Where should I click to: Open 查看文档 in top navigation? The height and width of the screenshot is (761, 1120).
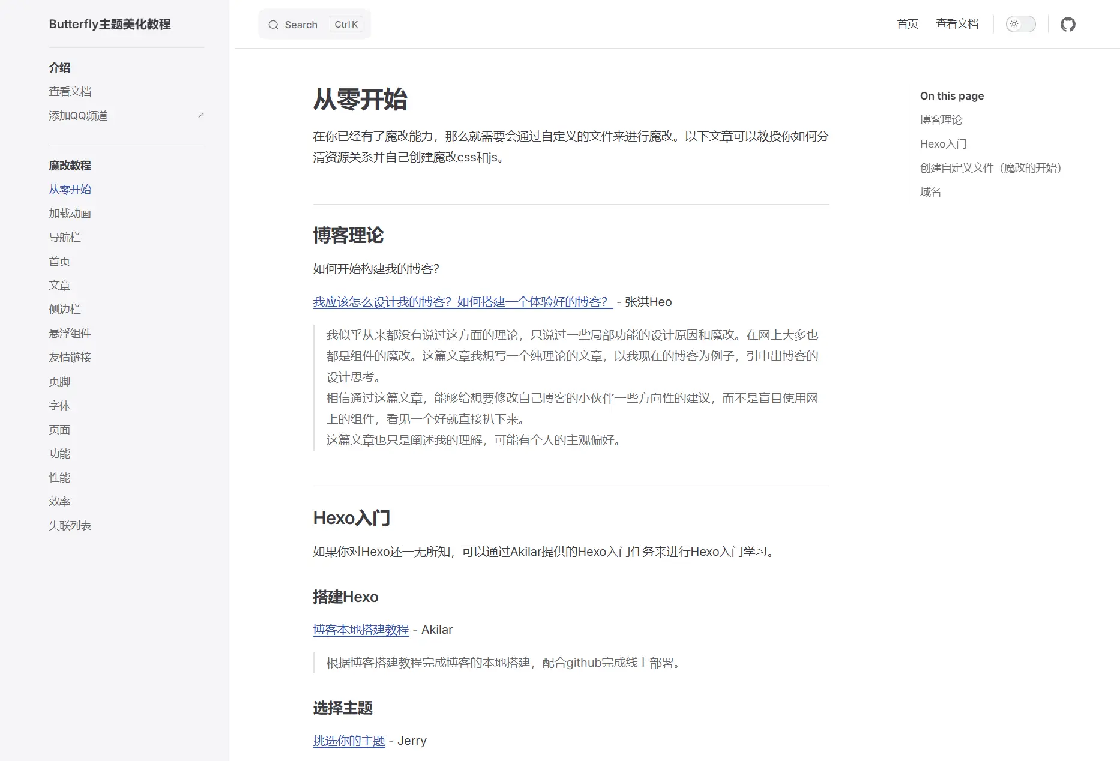click(957, 24)
